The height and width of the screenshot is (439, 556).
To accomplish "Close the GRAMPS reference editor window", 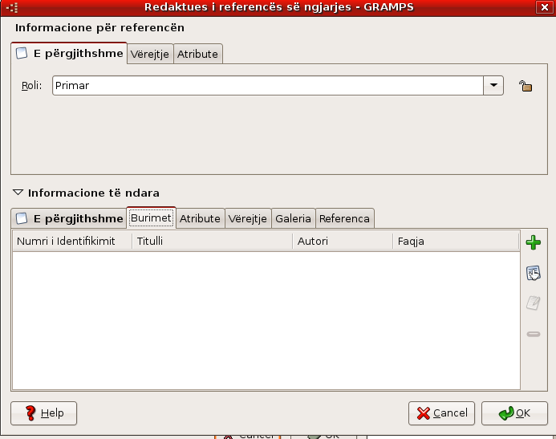I will coord(544,7).
